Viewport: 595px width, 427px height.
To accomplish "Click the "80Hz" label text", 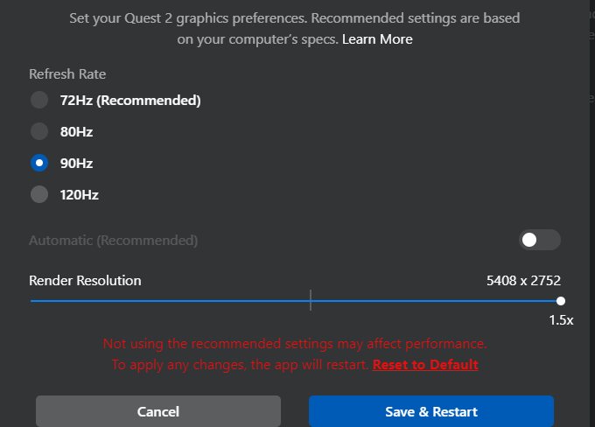I will pyautogui.click(x=76, y=131).
